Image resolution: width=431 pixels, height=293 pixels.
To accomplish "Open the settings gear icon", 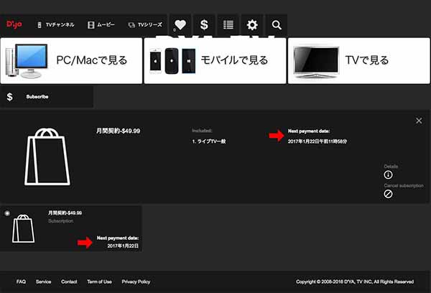I will [x=252, y=24].
